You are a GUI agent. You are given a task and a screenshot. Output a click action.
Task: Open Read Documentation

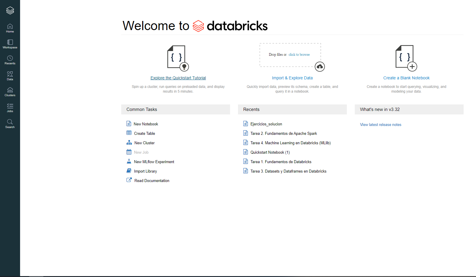152,181
